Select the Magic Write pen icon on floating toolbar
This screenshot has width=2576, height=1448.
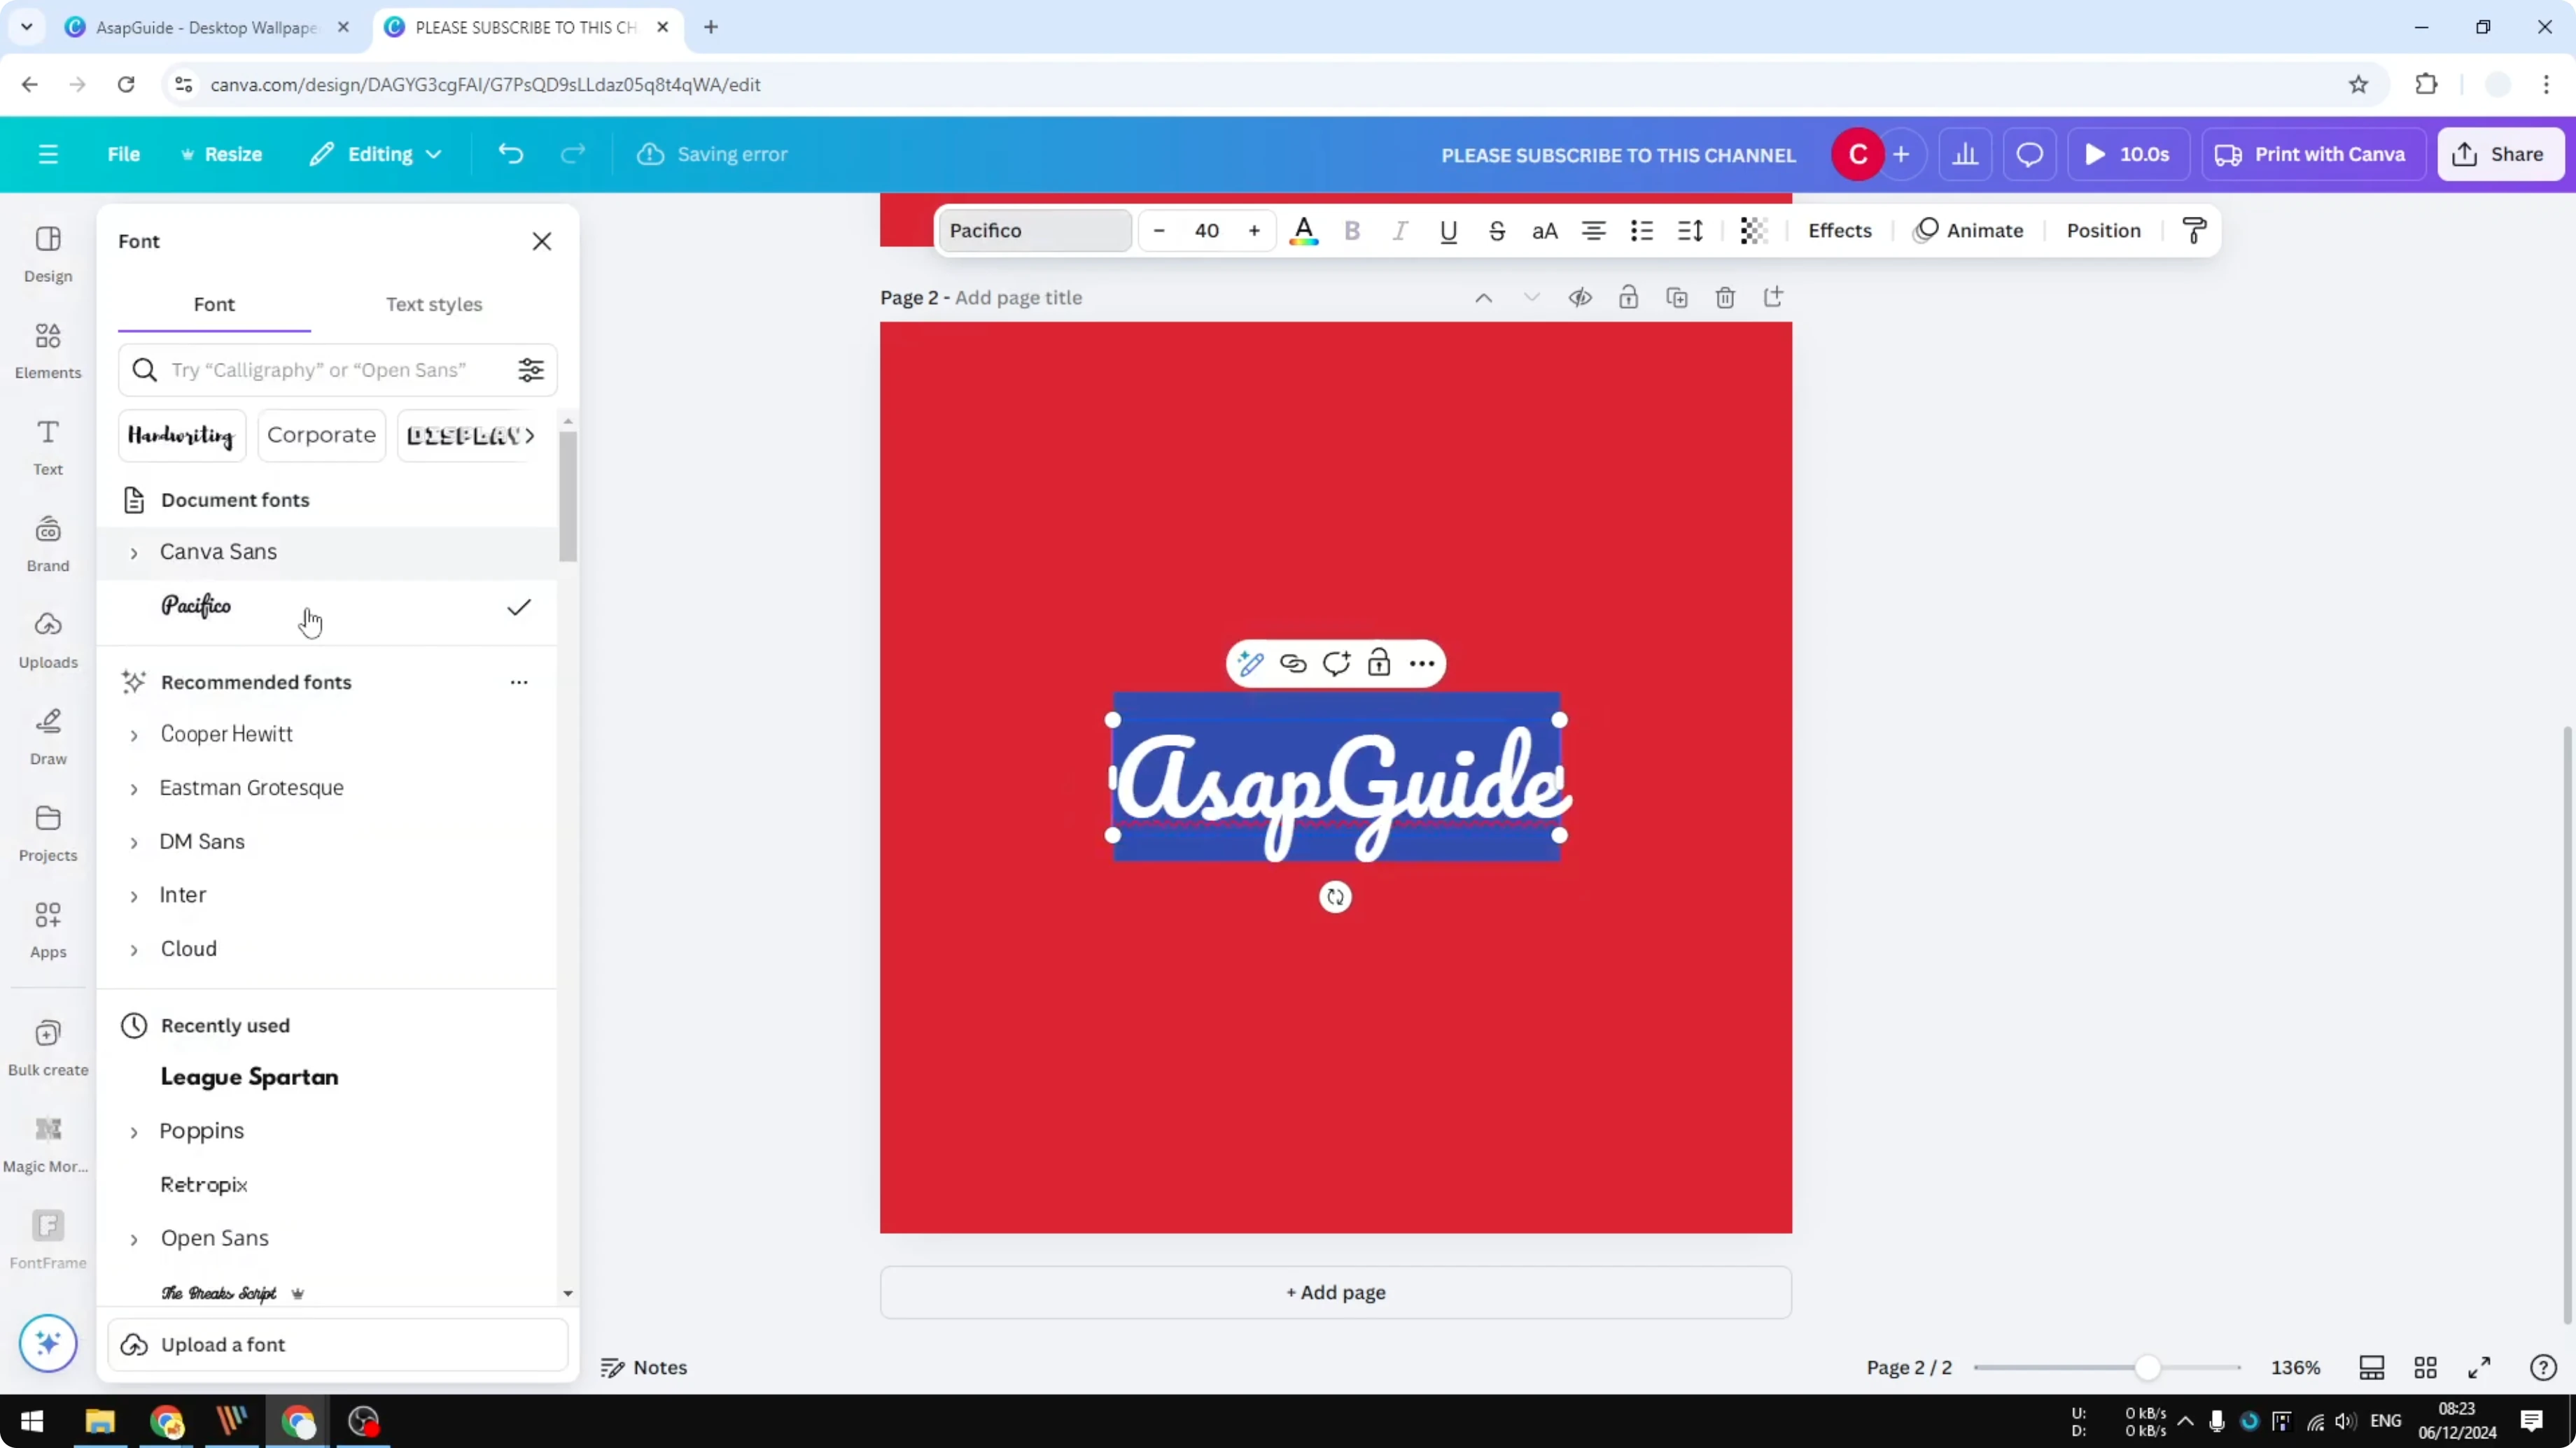click(1250, 662)
